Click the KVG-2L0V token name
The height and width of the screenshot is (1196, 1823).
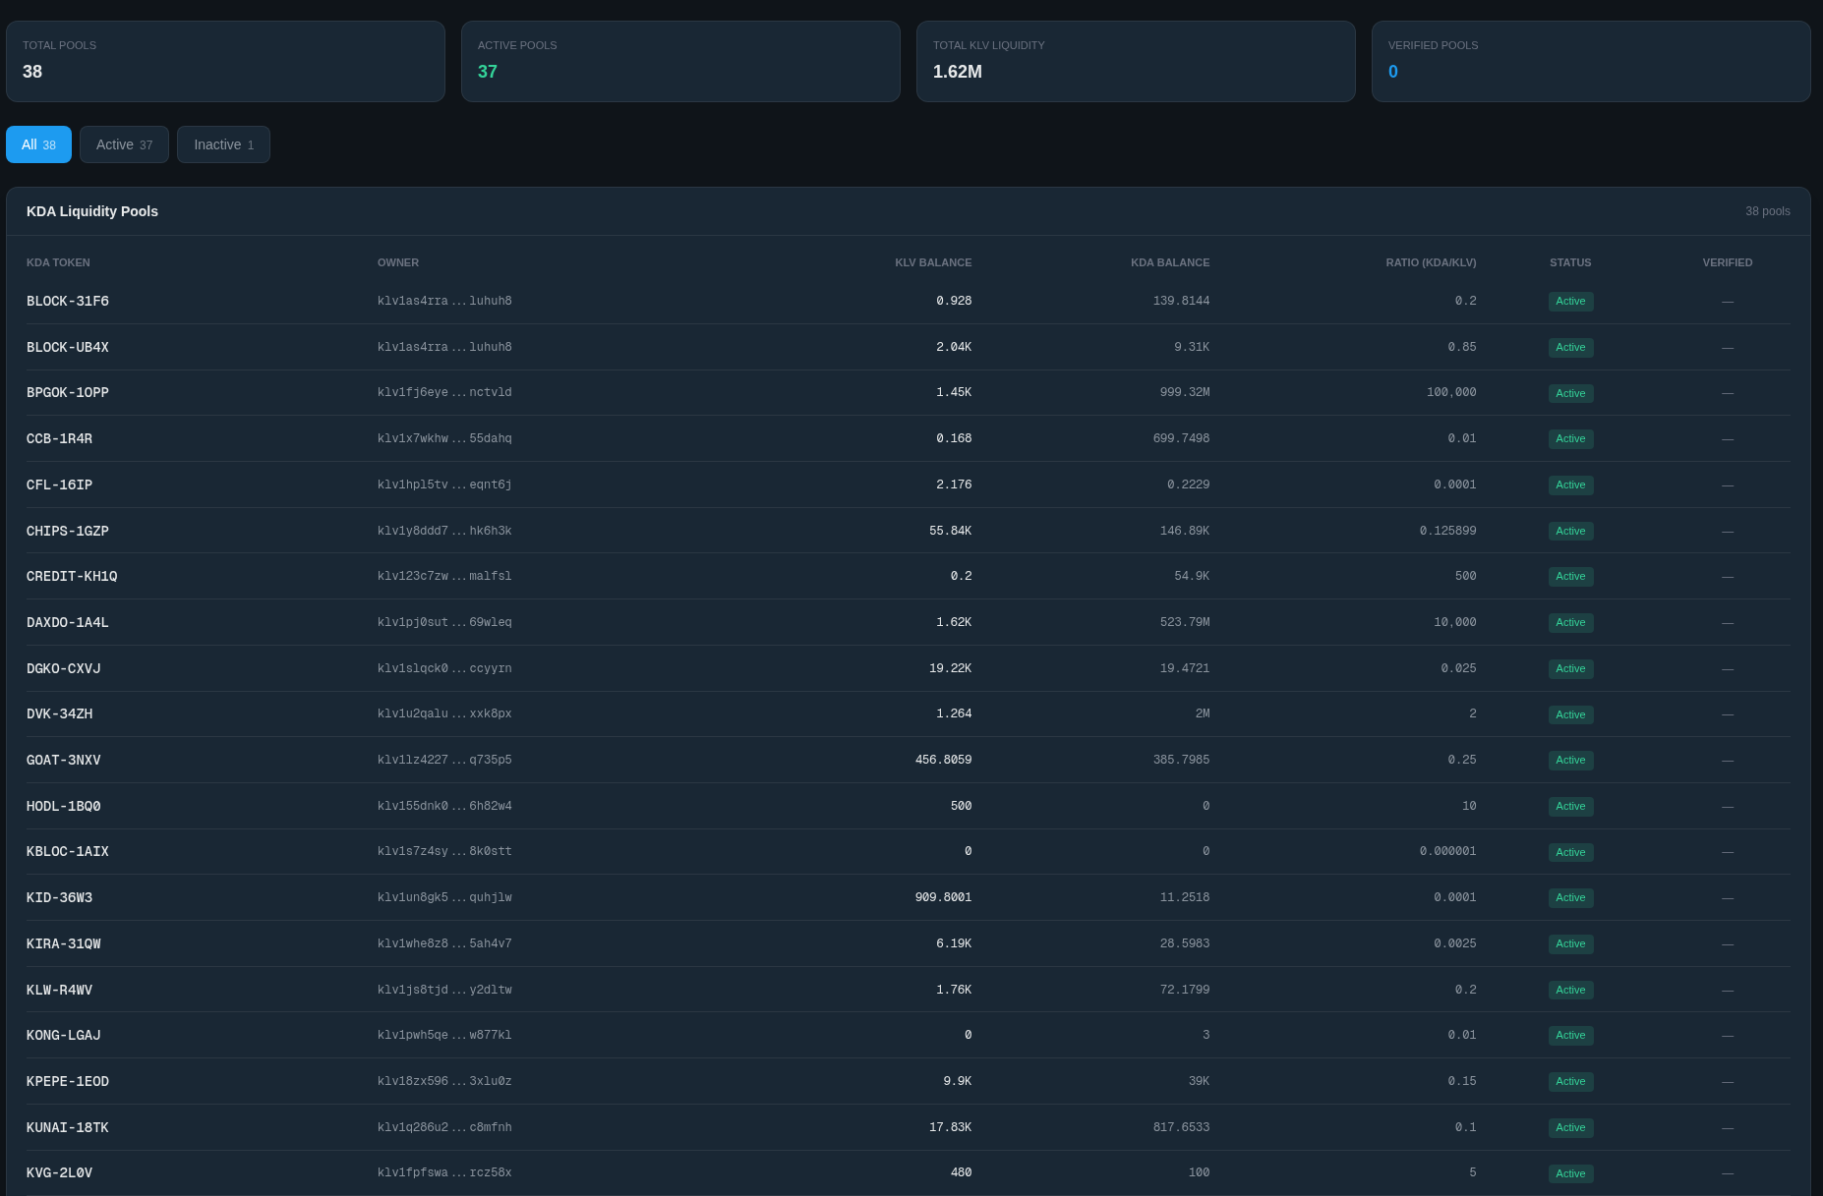[x=59, y=1173]
